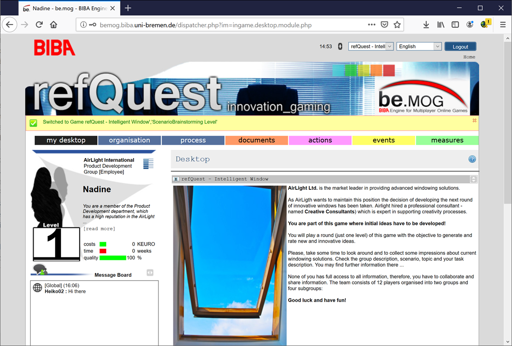Click the BIBA logo

[55, 48]
